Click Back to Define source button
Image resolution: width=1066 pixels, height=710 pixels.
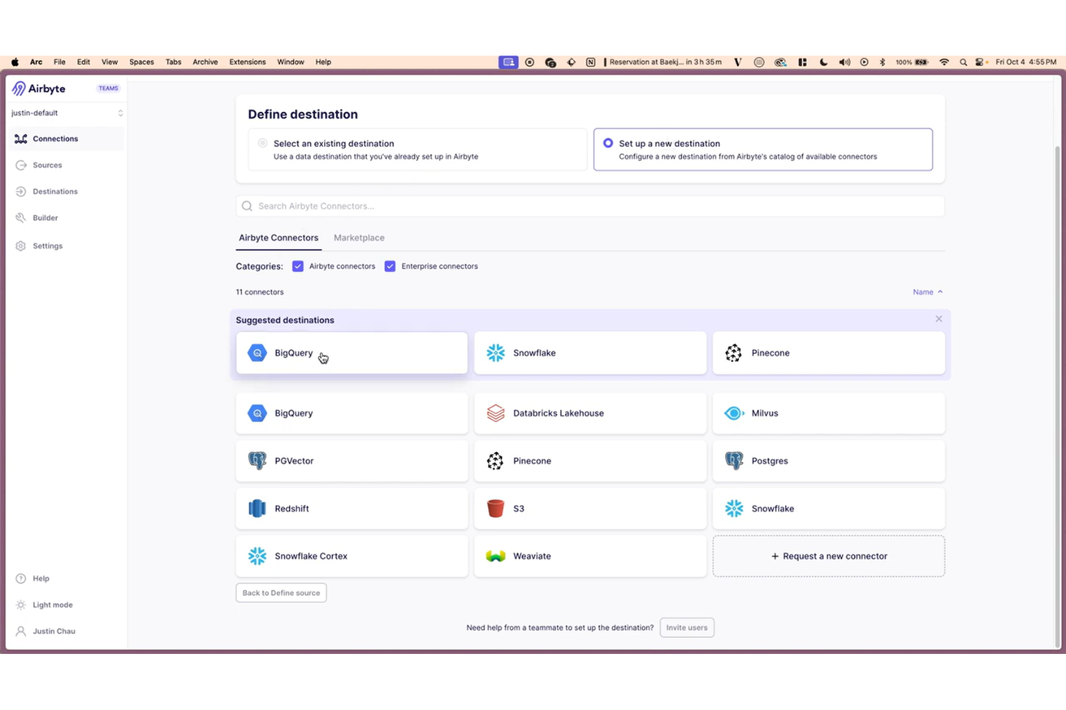point(281,593)
